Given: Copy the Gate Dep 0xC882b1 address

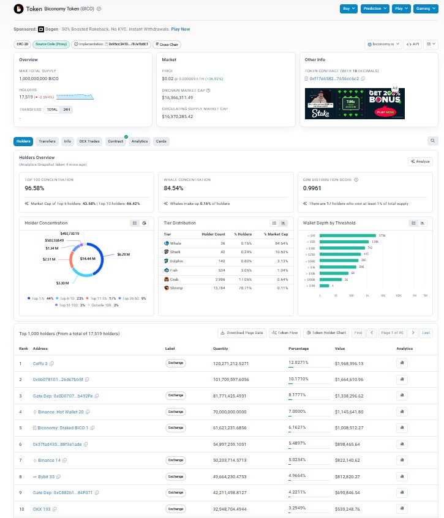Looking at the screenshot, I should pyautogui.click(x=97, y=492).
